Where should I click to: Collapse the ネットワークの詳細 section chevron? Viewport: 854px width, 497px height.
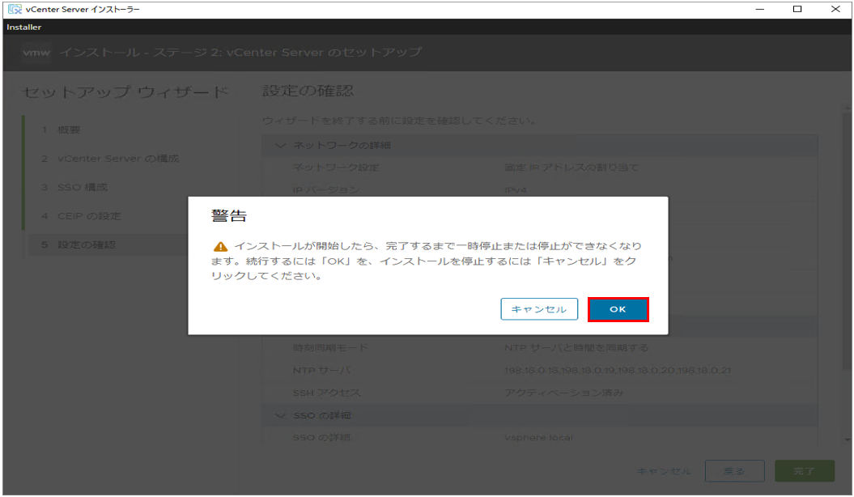[x=281, y=146]
